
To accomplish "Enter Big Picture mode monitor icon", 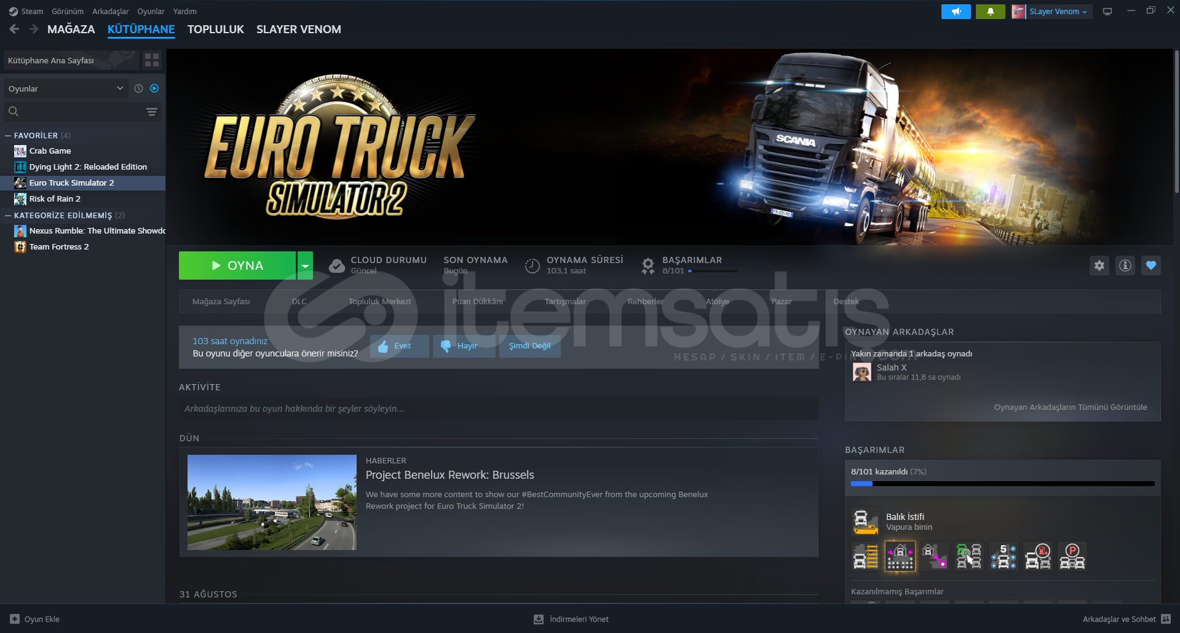I will [1107, 12].
